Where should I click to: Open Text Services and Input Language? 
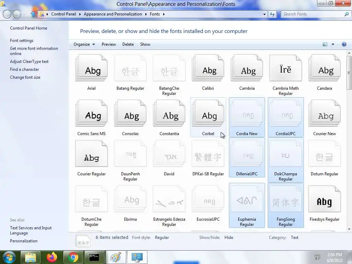point(31,230)
